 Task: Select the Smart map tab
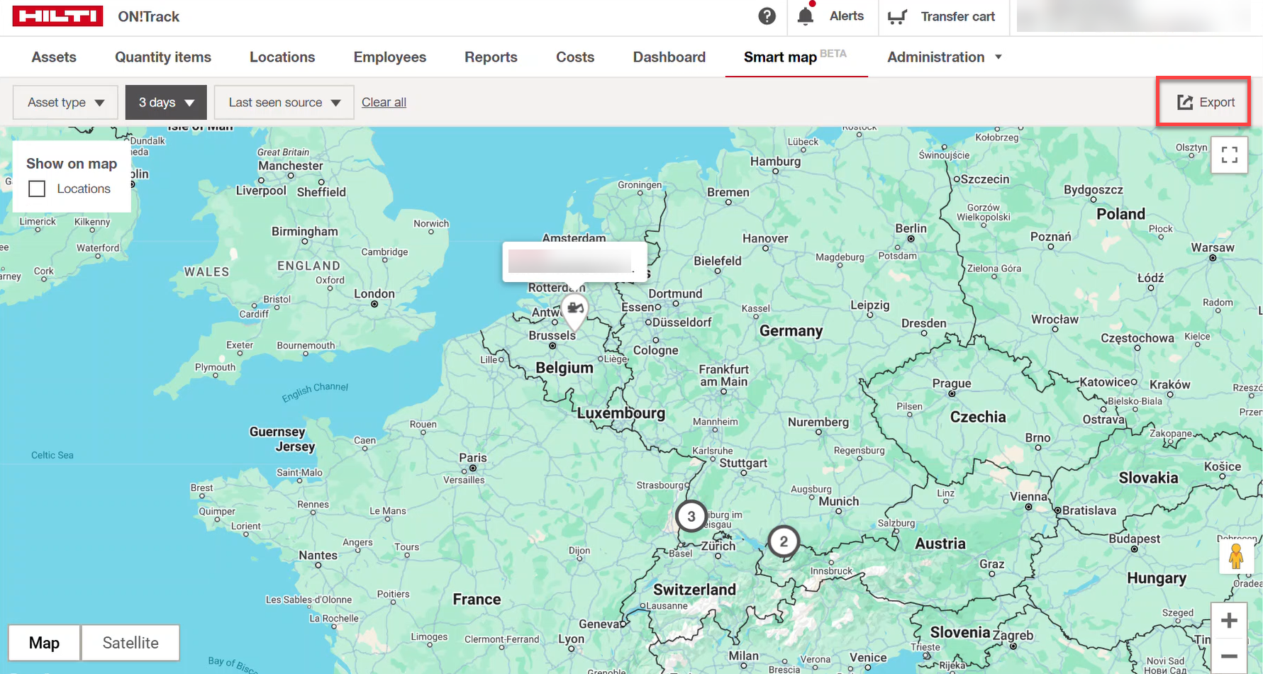(x=795, y=56)
